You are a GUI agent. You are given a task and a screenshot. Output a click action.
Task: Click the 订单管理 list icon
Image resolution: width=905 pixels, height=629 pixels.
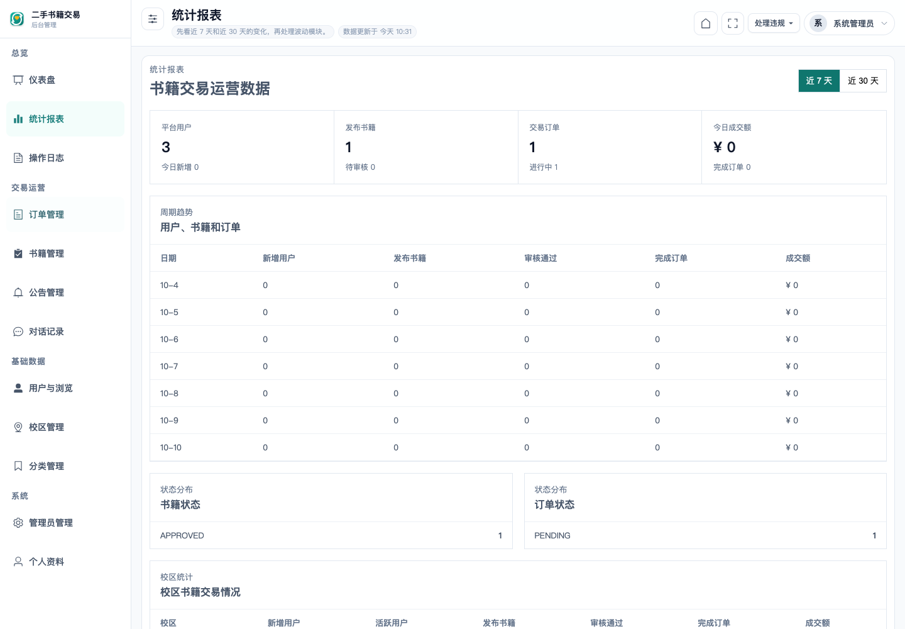pos(18,214)
